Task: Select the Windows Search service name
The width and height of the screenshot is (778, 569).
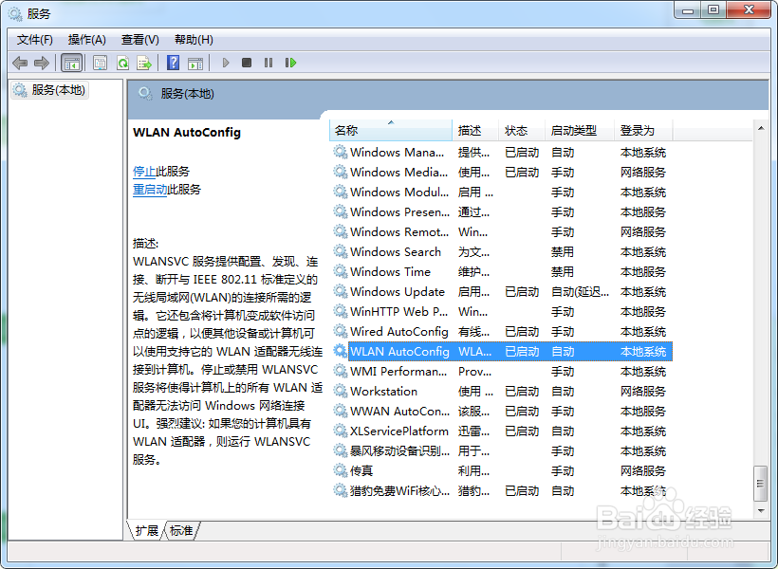Action: [x=396, y=252]
